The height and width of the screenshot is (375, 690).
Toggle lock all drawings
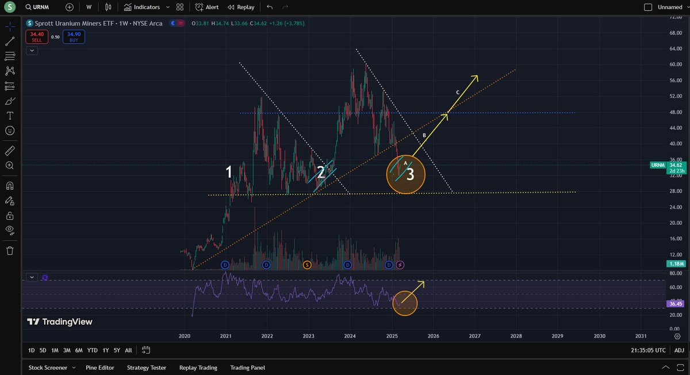click(10, 216)
